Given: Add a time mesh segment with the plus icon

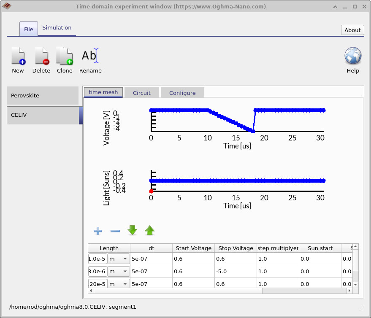Looking at the screenshot, I should click(x=97, y=231).
